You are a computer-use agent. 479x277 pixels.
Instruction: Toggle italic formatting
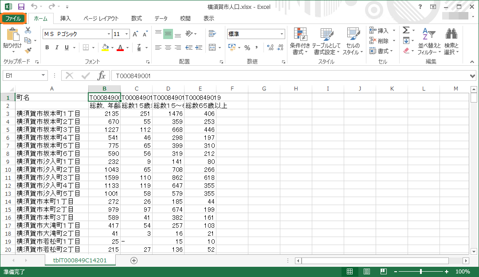(57, 47)
